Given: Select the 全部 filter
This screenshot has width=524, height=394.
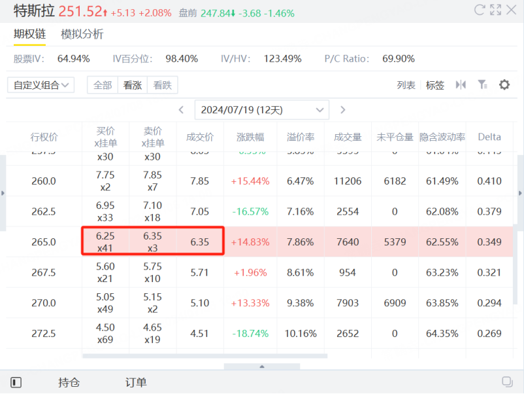Looking at the screenshot, I should point(103,85).
